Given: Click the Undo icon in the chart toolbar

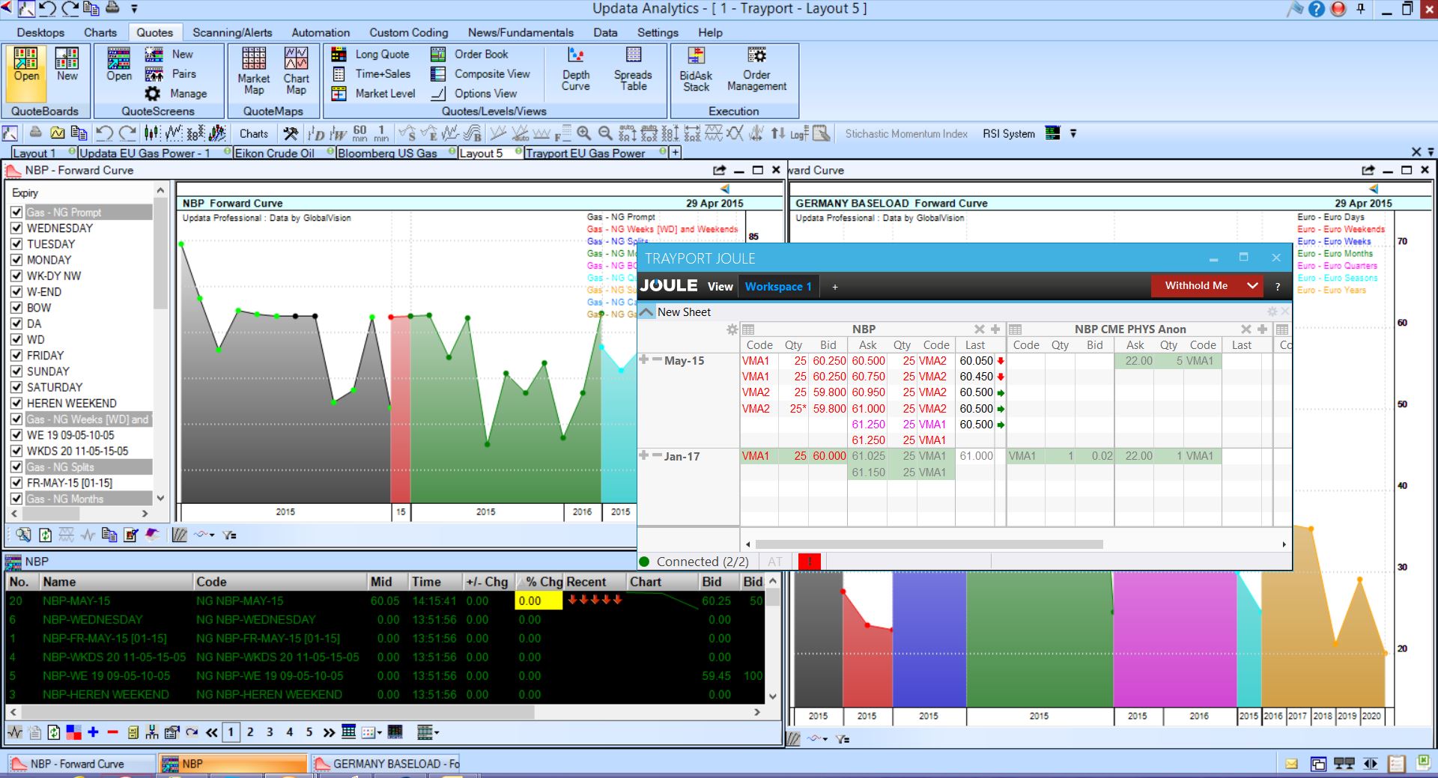Looking at the screenshot, I should (x=104, y=133).
